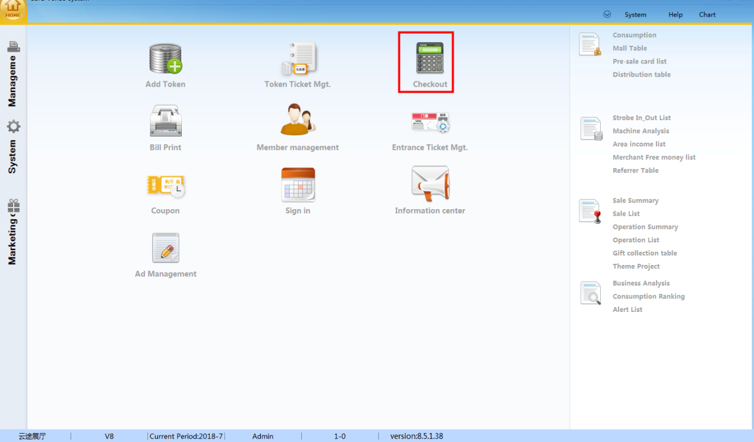The image size is (754, 442).
Task: Open the Bill Print printer icon
Action: point(165,121)
